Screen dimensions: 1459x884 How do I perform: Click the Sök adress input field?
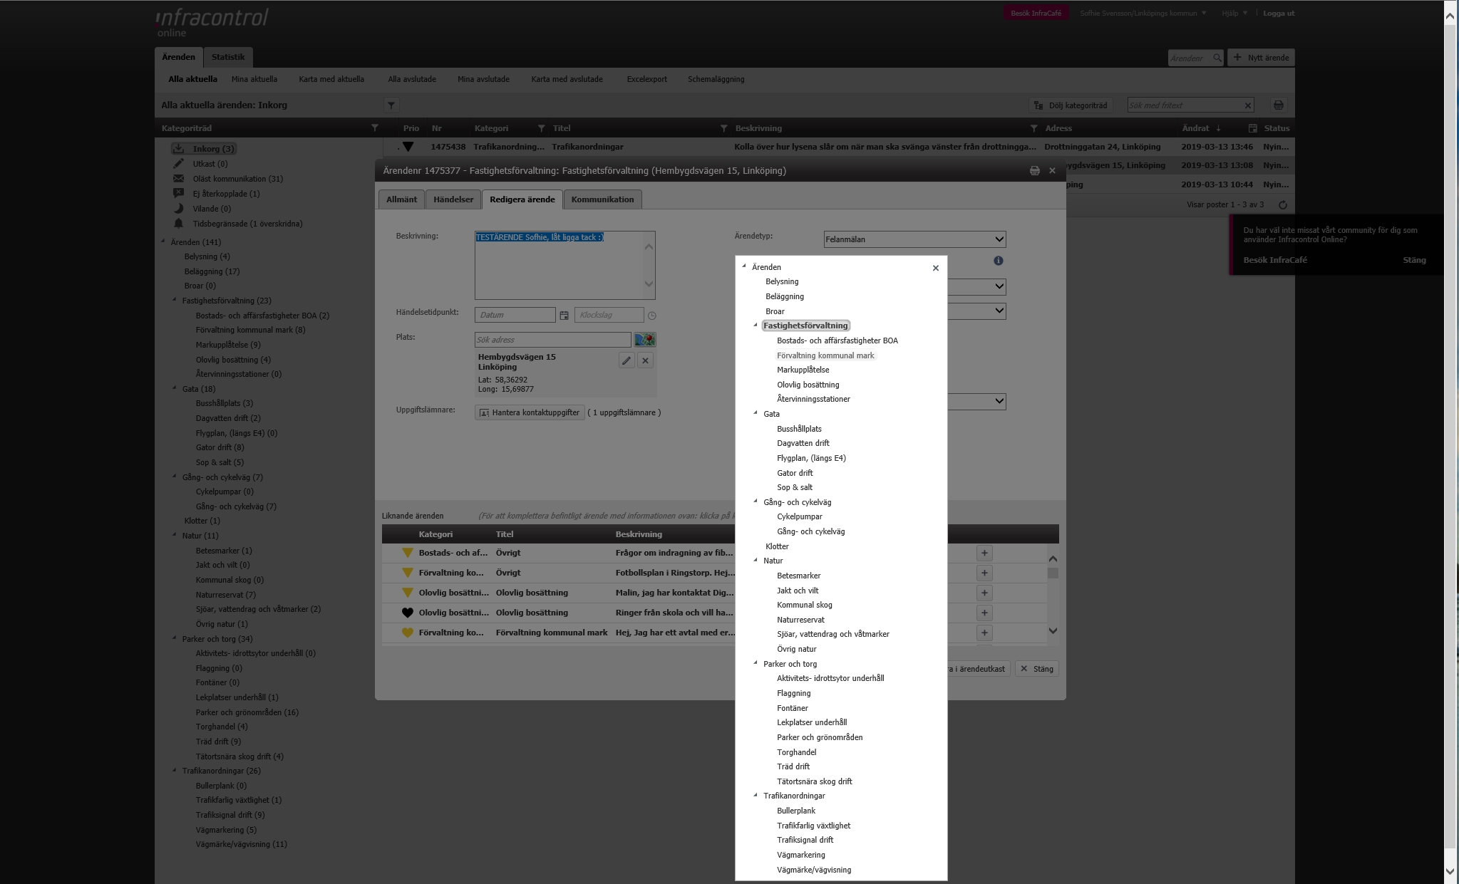(x=552, y=340)
